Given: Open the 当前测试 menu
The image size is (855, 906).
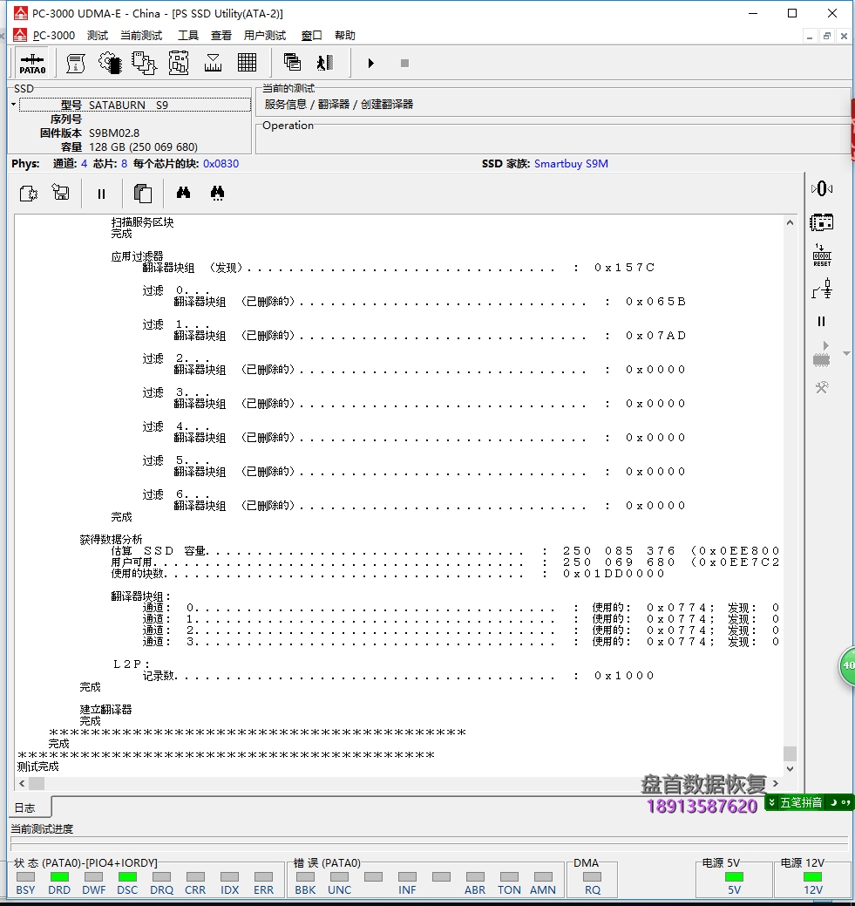Looking at the screenshot, I should coord(141,35).
